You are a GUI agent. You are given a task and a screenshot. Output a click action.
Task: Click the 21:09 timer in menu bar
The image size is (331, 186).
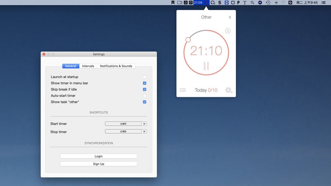198,2
